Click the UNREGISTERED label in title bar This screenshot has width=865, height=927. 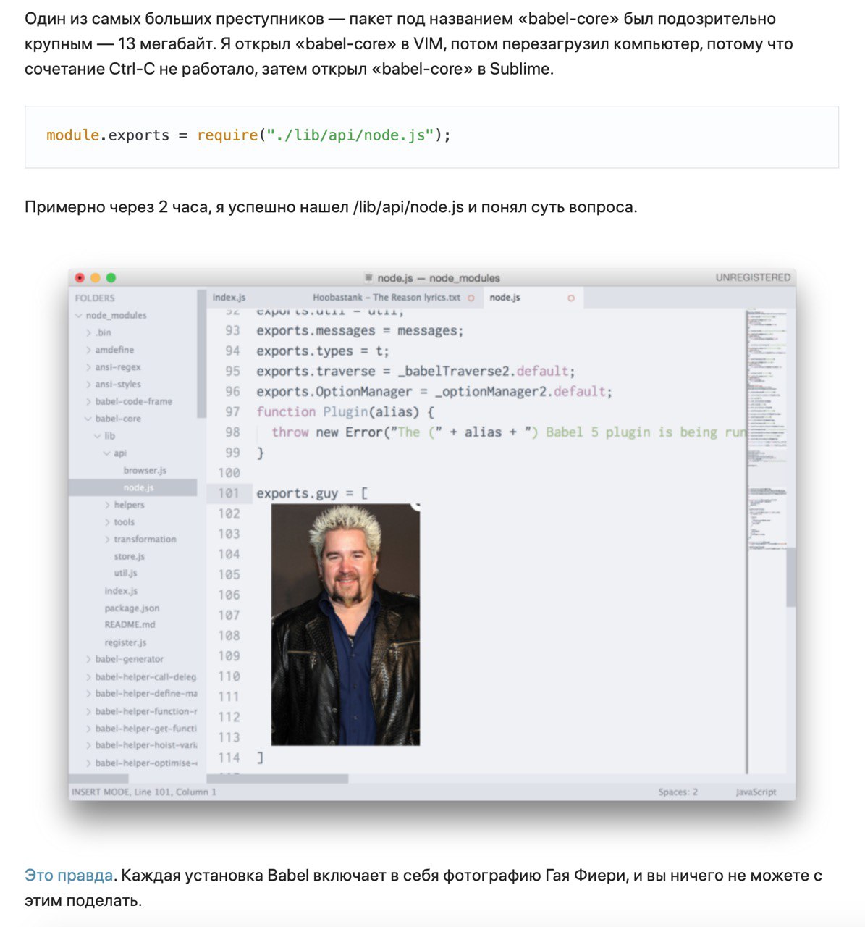pyautogui.click(x=753, y=278)
